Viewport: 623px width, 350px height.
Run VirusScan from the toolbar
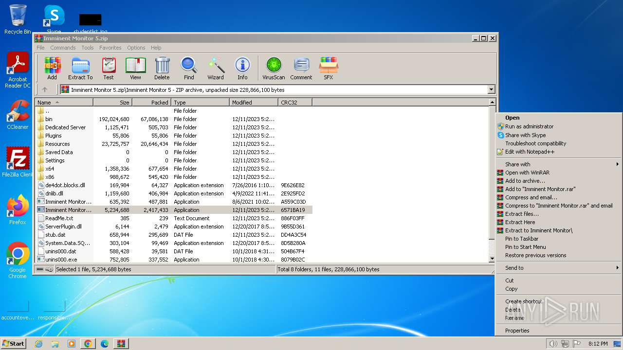274,69
